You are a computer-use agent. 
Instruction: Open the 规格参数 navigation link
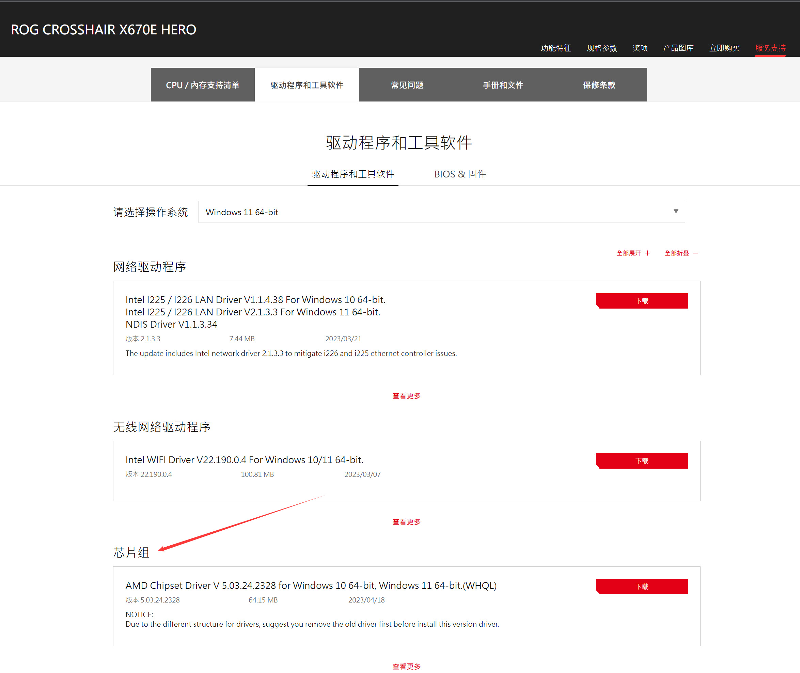tap(602, 48)
